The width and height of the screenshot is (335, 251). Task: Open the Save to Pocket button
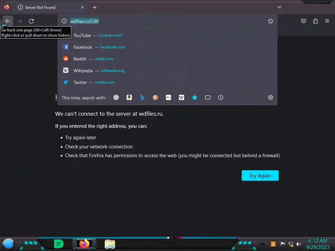coord(303,21)
